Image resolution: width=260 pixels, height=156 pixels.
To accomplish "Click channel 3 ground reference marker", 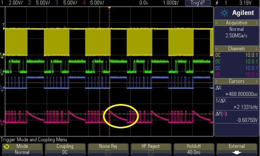I will [x=2, y=89].
